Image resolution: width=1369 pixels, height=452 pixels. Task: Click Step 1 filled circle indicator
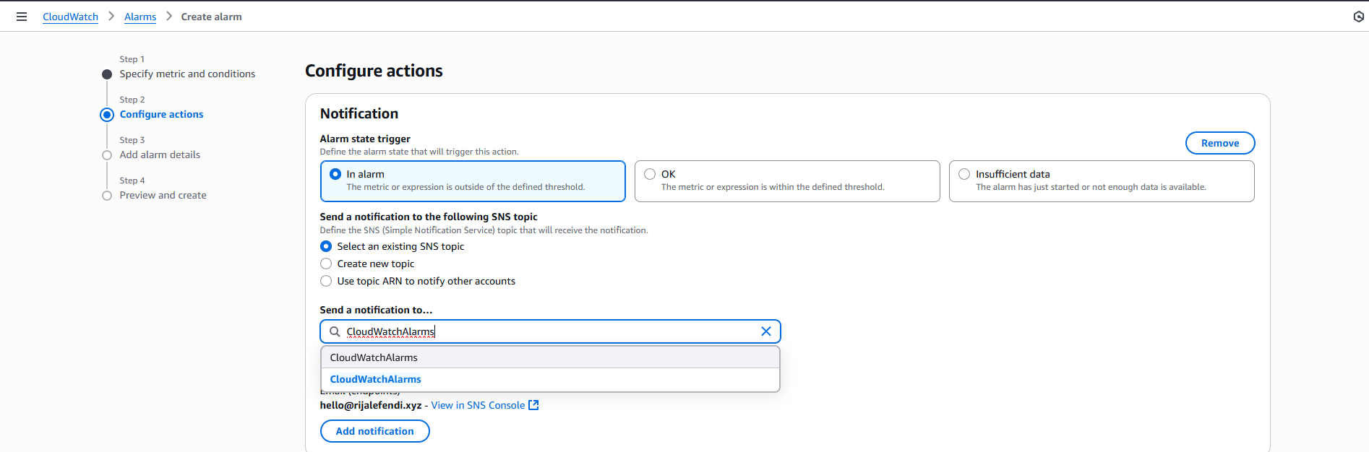(107, 74)
